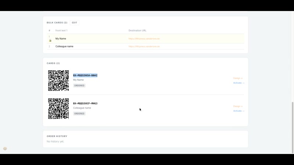Click card ID BX-MQQS5NSA-B0AI
This screenshot has height=165, width=294.
tap(85, 75)
